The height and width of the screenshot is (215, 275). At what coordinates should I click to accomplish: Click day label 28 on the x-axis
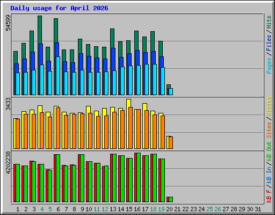(x=234, y=209)
